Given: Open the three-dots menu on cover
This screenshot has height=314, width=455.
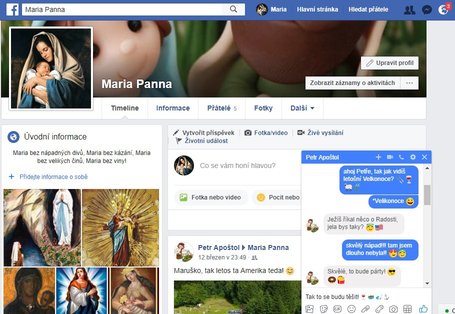Looking at the screenshot, I should [x=409, y=83].
